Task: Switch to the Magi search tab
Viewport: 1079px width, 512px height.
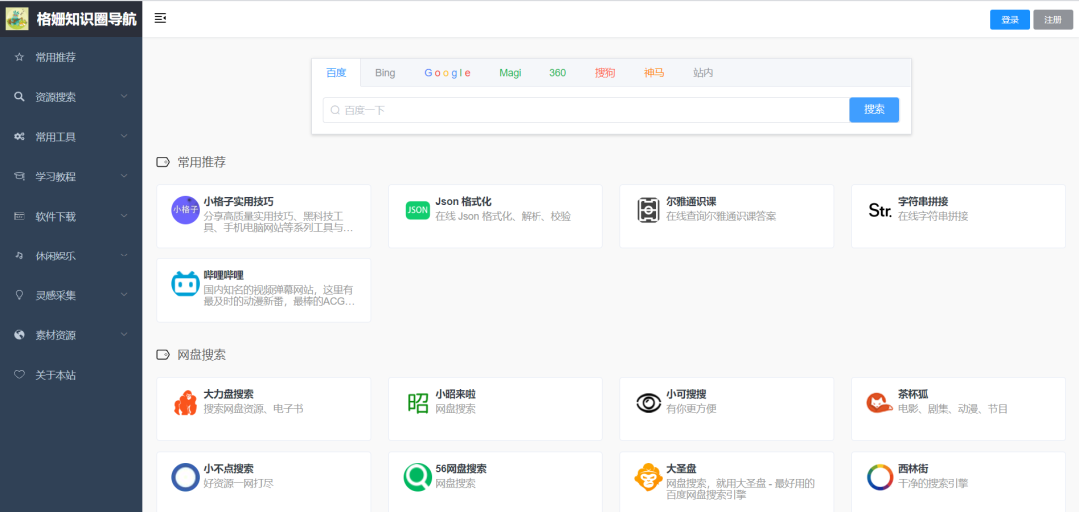Action: (x=510, y=72)
